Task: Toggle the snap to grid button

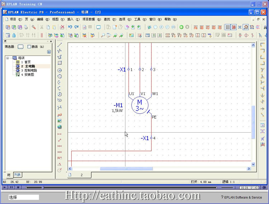Action: coord(233,27)
